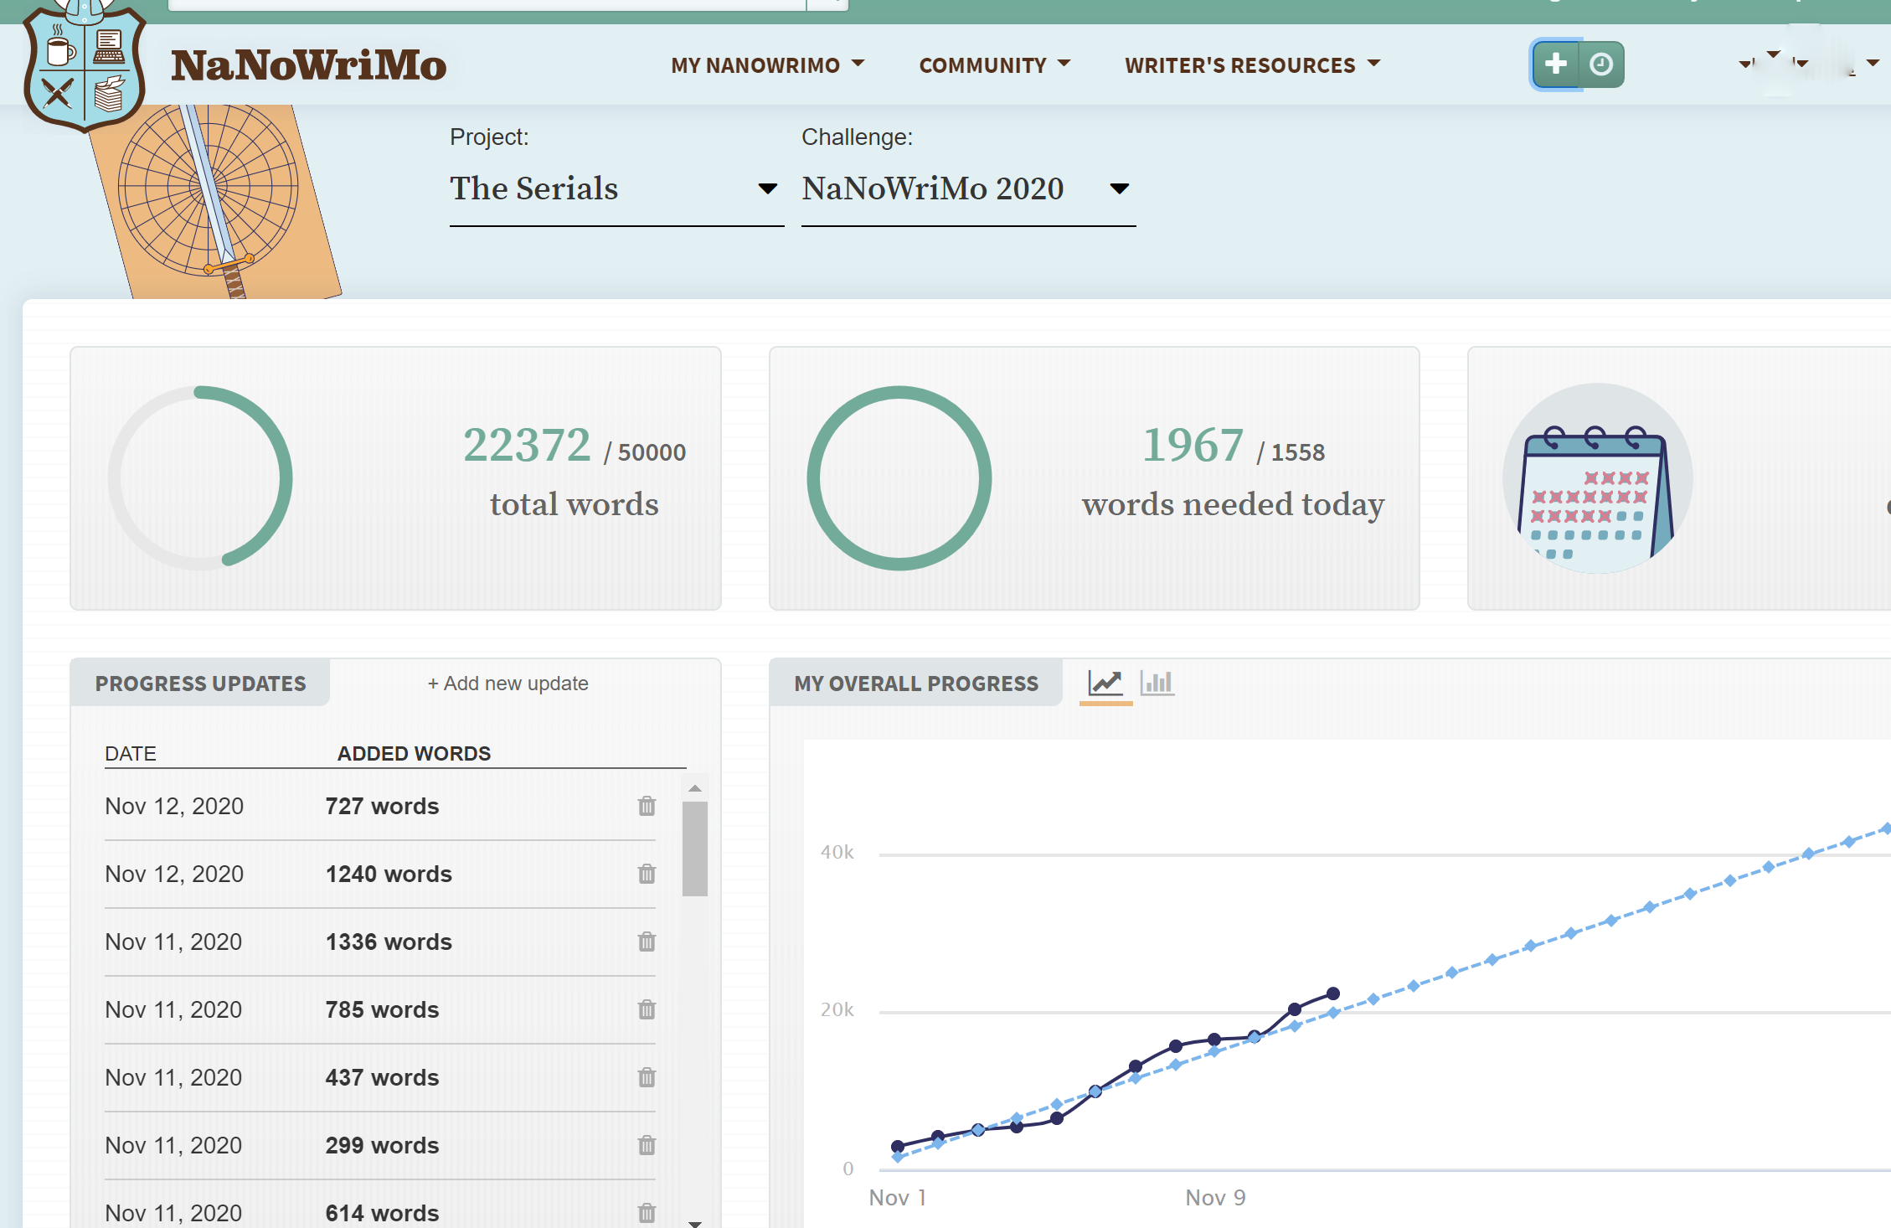Click the project cover image with sword
This screenshot has width=1891, height=1228.
(214, 201)
